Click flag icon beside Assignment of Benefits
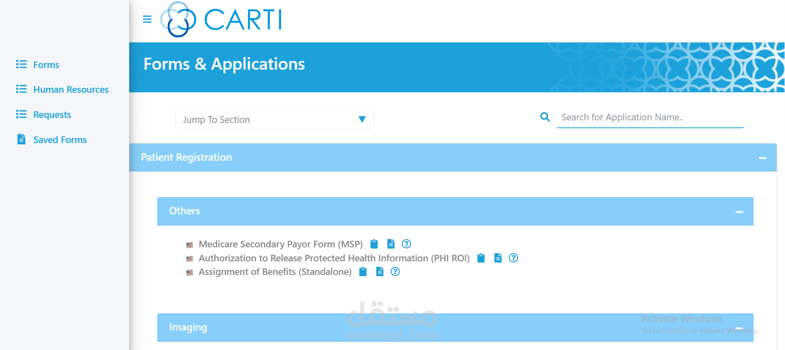This screenshot has width=785, height=350. pyautogui.click(x=189, y=272)
